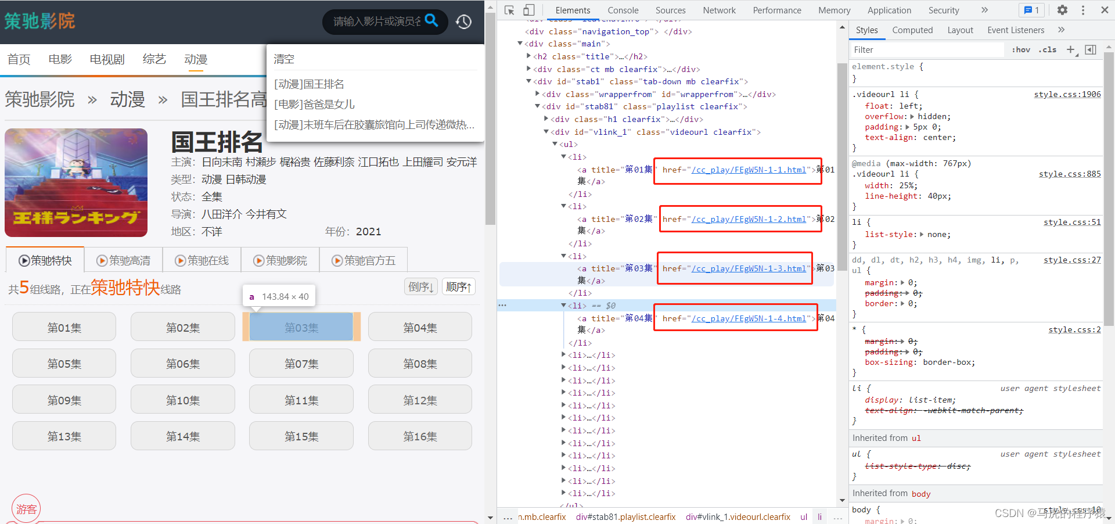Open the 综艺 variety menu
The height and width of the screenshot is (524, 1115).
coord(154,59)
